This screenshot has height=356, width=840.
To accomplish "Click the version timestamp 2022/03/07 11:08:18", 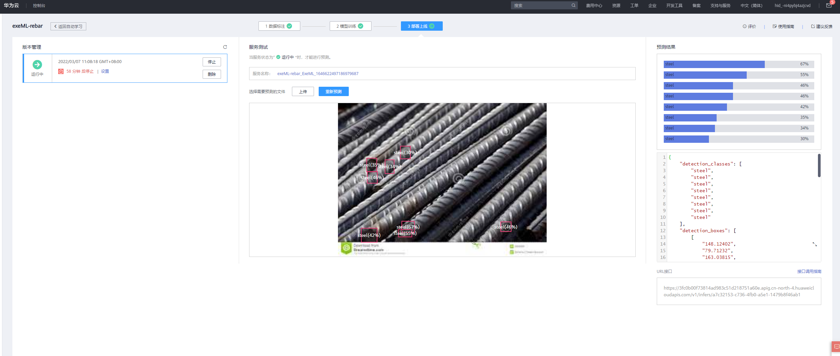I will (x=90, y=62).
